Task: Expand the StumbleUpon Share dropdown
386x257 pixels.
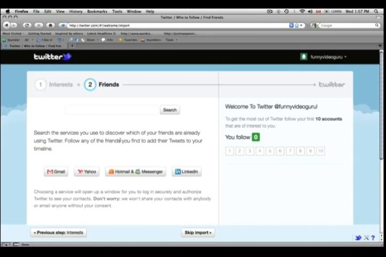Action: 90,40
